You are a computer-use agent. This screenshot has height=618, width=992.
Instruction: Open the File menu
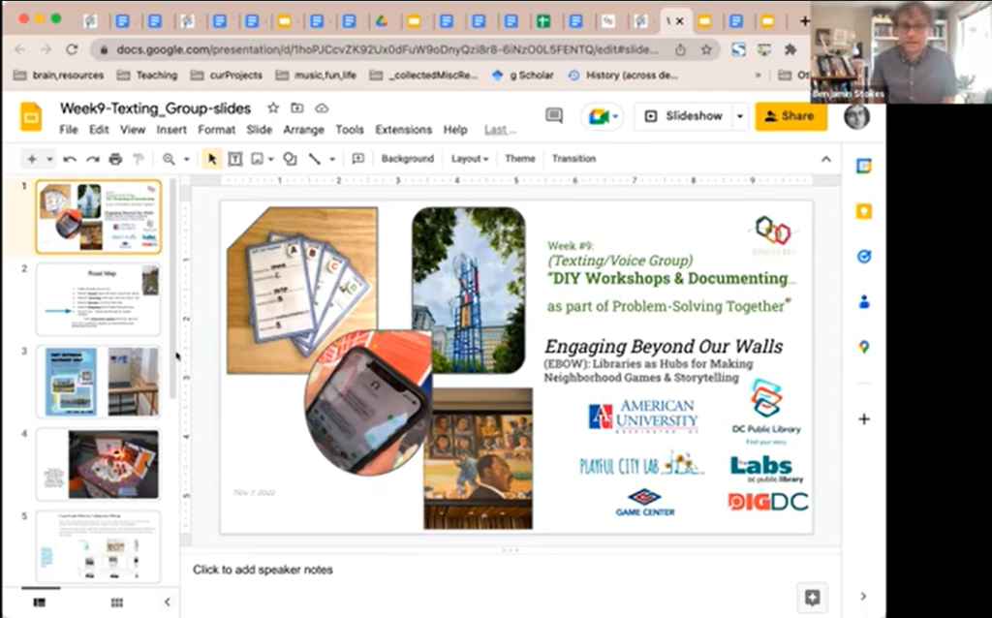(x=69, y=130)
